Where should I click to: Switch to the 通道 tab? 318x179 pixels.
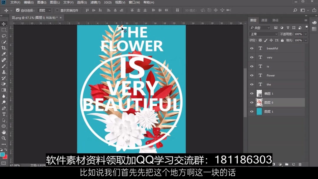pos(264,20)
